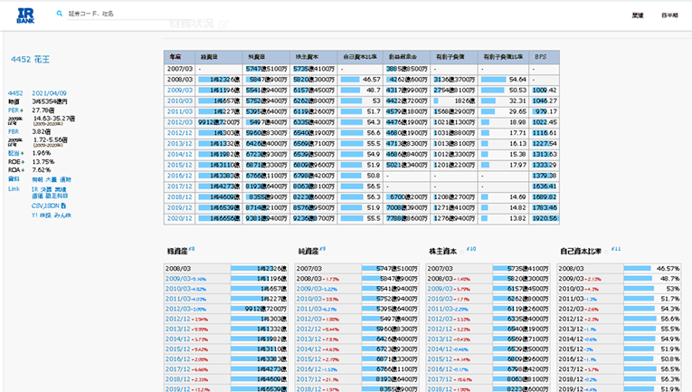This screenshot has width=692, height=392.
Task: Open 2010/03 link in 株主資本 list
Action: 440,299
